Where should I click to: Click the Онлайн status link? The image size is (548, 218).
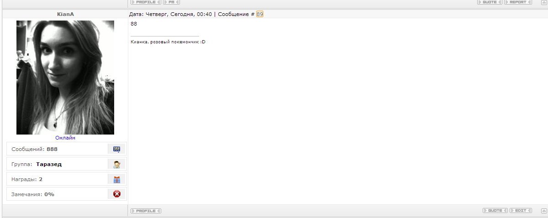click(x=65, y=138)
